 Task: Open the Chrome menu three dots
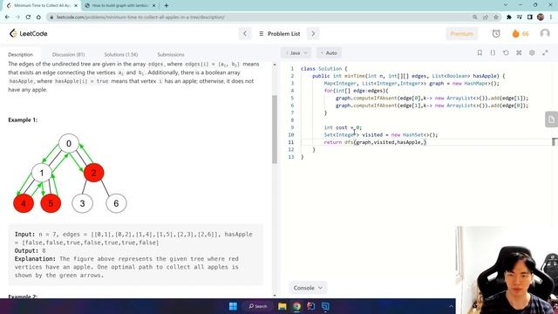click(x=551, y=17)
